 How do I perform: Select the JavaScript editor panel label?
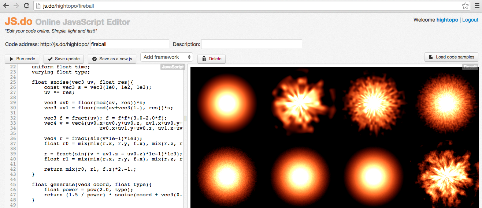point(173,67)
